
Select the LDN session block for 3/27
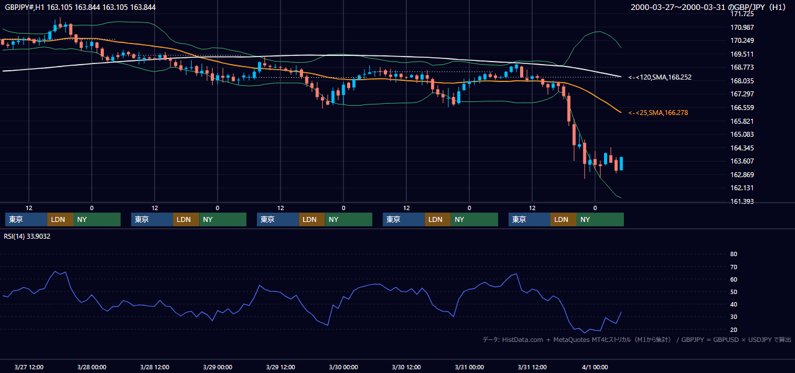click(x=60, y=219)
